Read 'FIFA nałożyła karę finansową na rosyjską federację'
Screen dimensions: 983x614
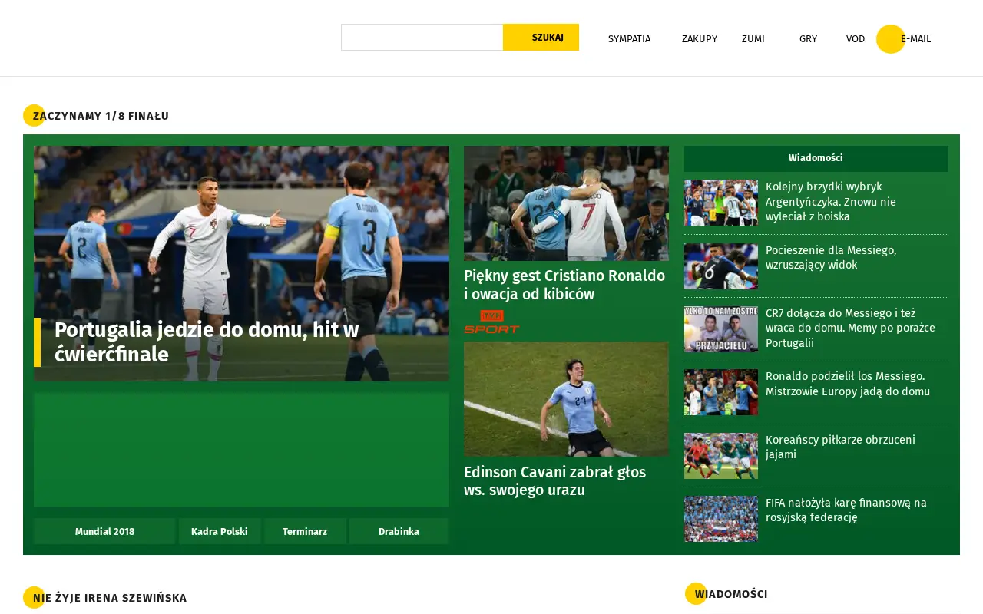pos(846,510)
